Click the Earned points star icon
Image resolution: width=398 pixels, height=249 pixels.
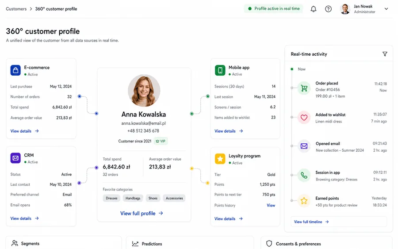tap(304, 201)
